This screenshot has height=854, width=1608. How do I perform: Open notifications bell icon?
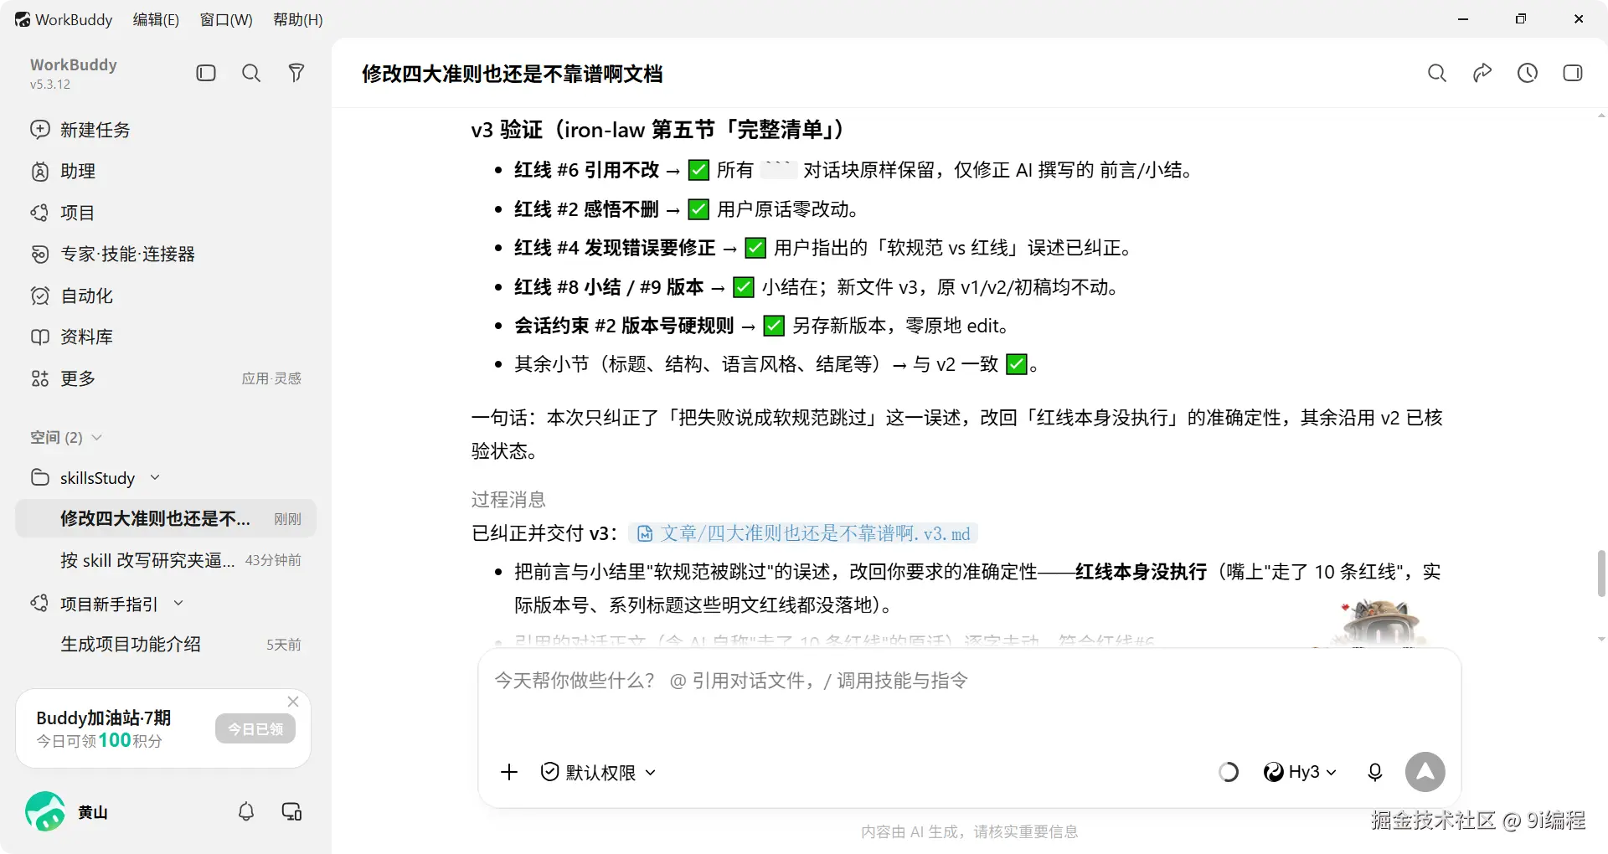pyautogui.click(x=246, y=811)
